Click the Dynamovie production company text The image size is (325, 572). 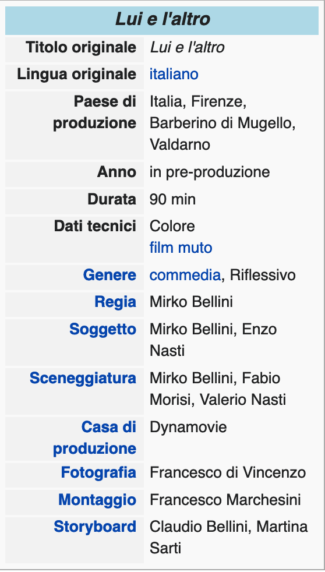tap(188, 427)
